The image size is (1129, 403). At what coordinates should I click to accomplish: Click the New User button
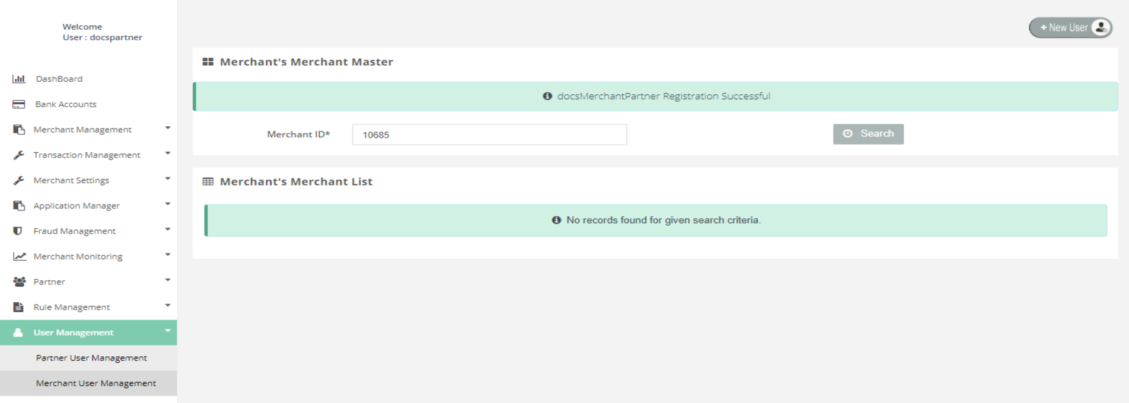click(x=1064, y=27)
